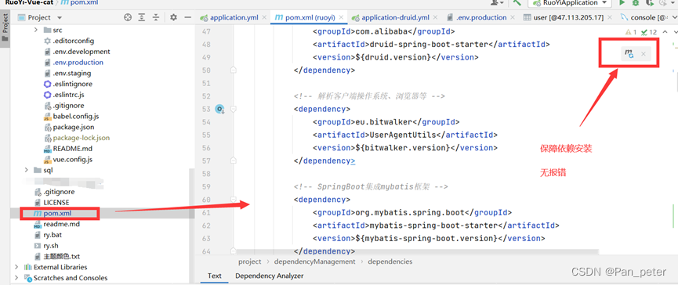Click the typo check indicator showing 12
Screen dimensions: 678x285
pos(649,32)
